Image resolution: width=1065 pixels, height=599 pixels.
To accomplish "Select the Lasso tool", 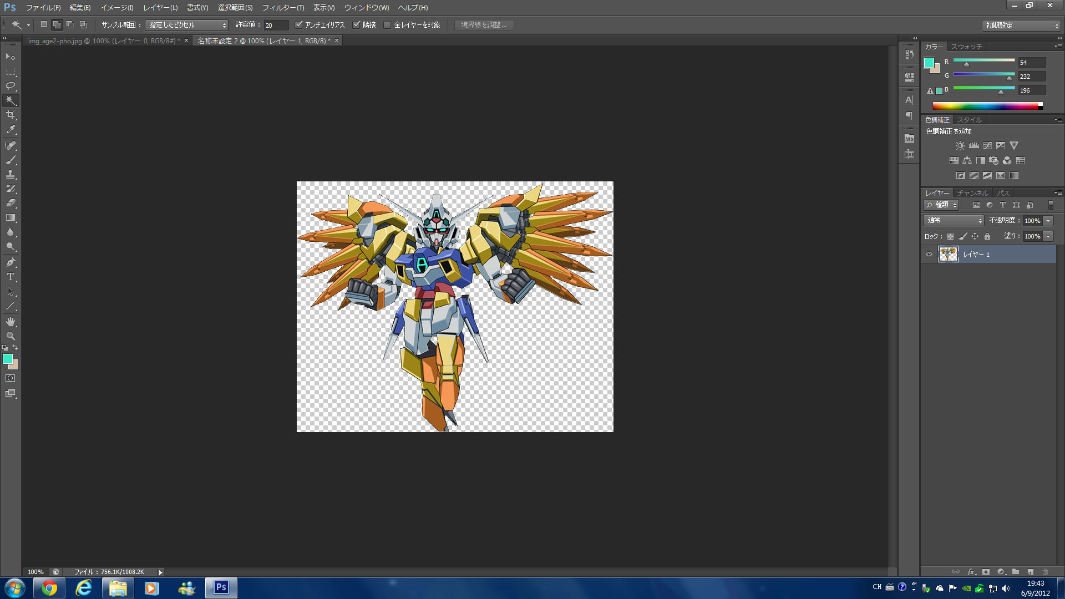I will tap(11, 86).
